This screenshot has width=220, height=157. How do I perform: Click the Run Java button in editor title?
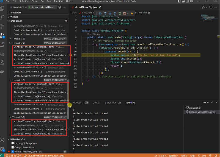[x=203, y=7]
